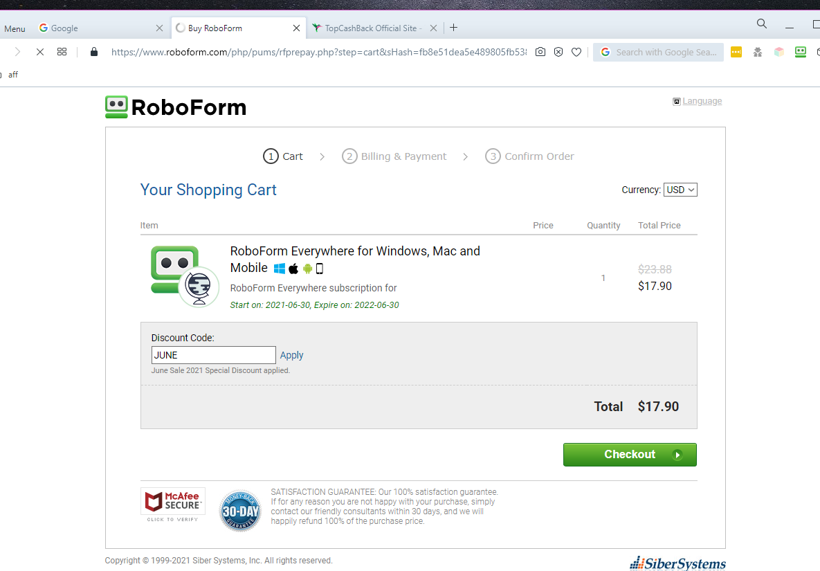Click the McAfee Secure verification badge
Image resolution: width=820 pixels, height=571 pixels.
[x=173, y=505]
